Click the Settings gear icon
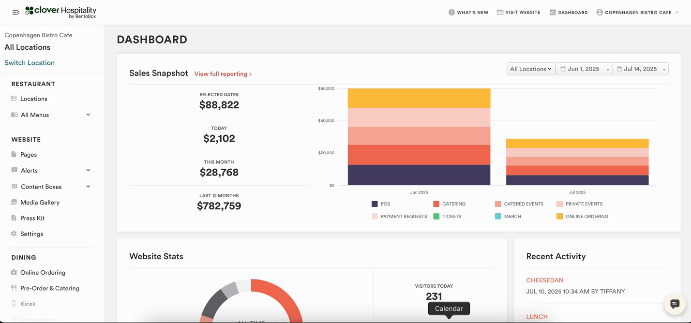The image size is (691, 323). pos(14,234)
